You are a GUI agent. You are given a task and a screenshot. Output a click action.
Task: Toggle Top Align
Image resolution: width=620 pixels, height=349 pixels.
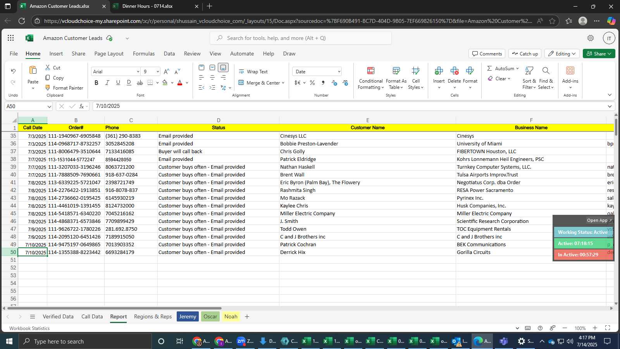coord(201,67)
